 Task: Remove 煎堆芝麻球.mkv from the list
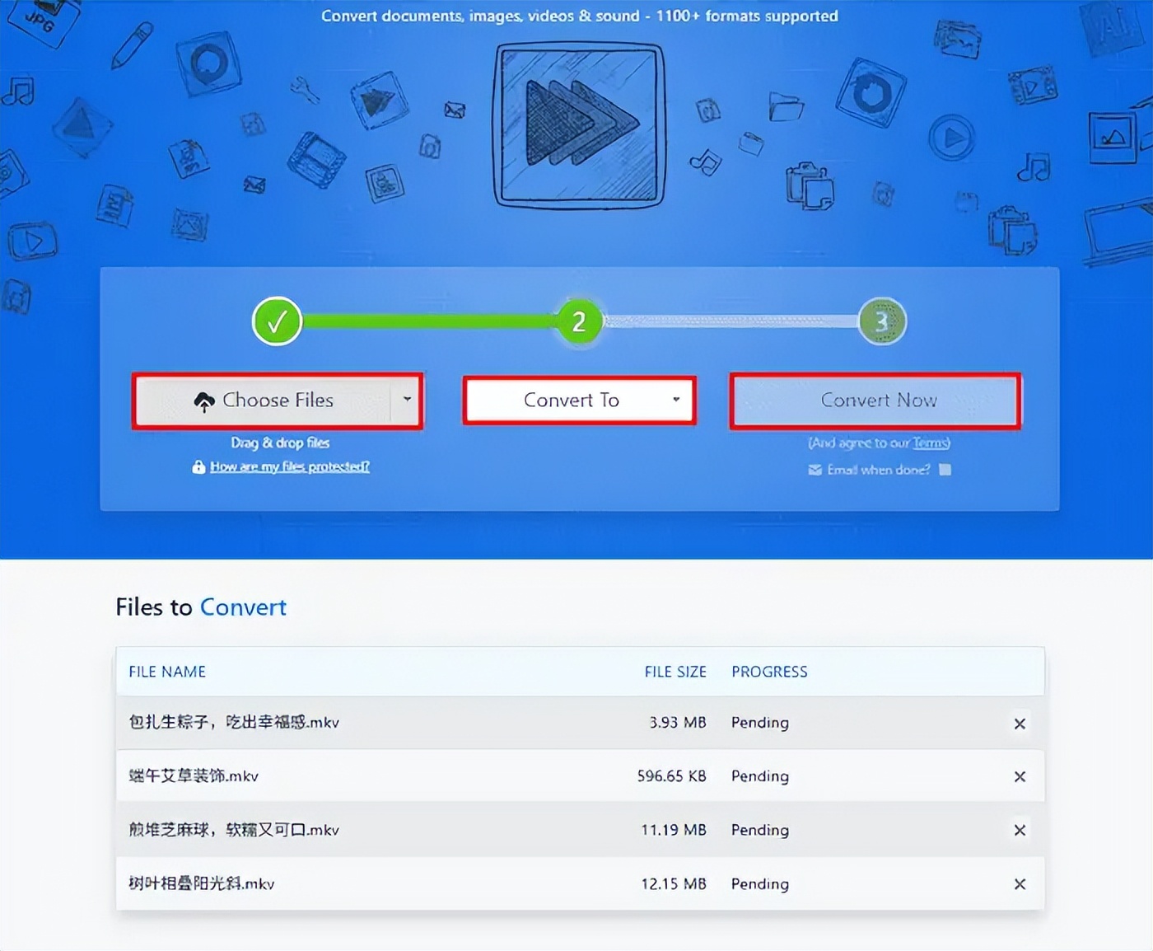pyautogui.click(x=1020, y=830)
